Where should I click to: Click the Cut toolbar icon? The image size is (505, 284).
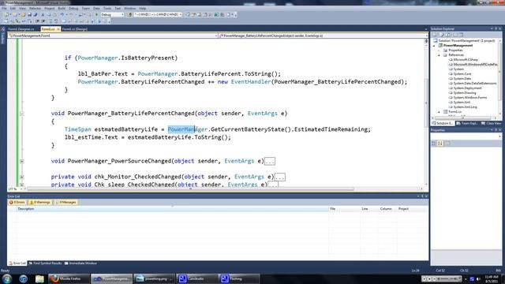(x=43, y=14)
